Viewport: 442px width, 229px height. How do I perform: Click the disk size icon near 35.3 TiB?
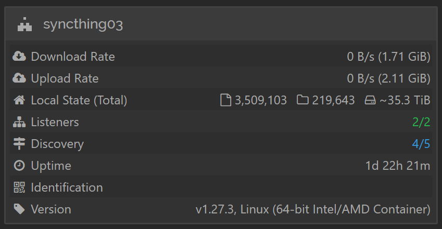(x=370, y=100)
